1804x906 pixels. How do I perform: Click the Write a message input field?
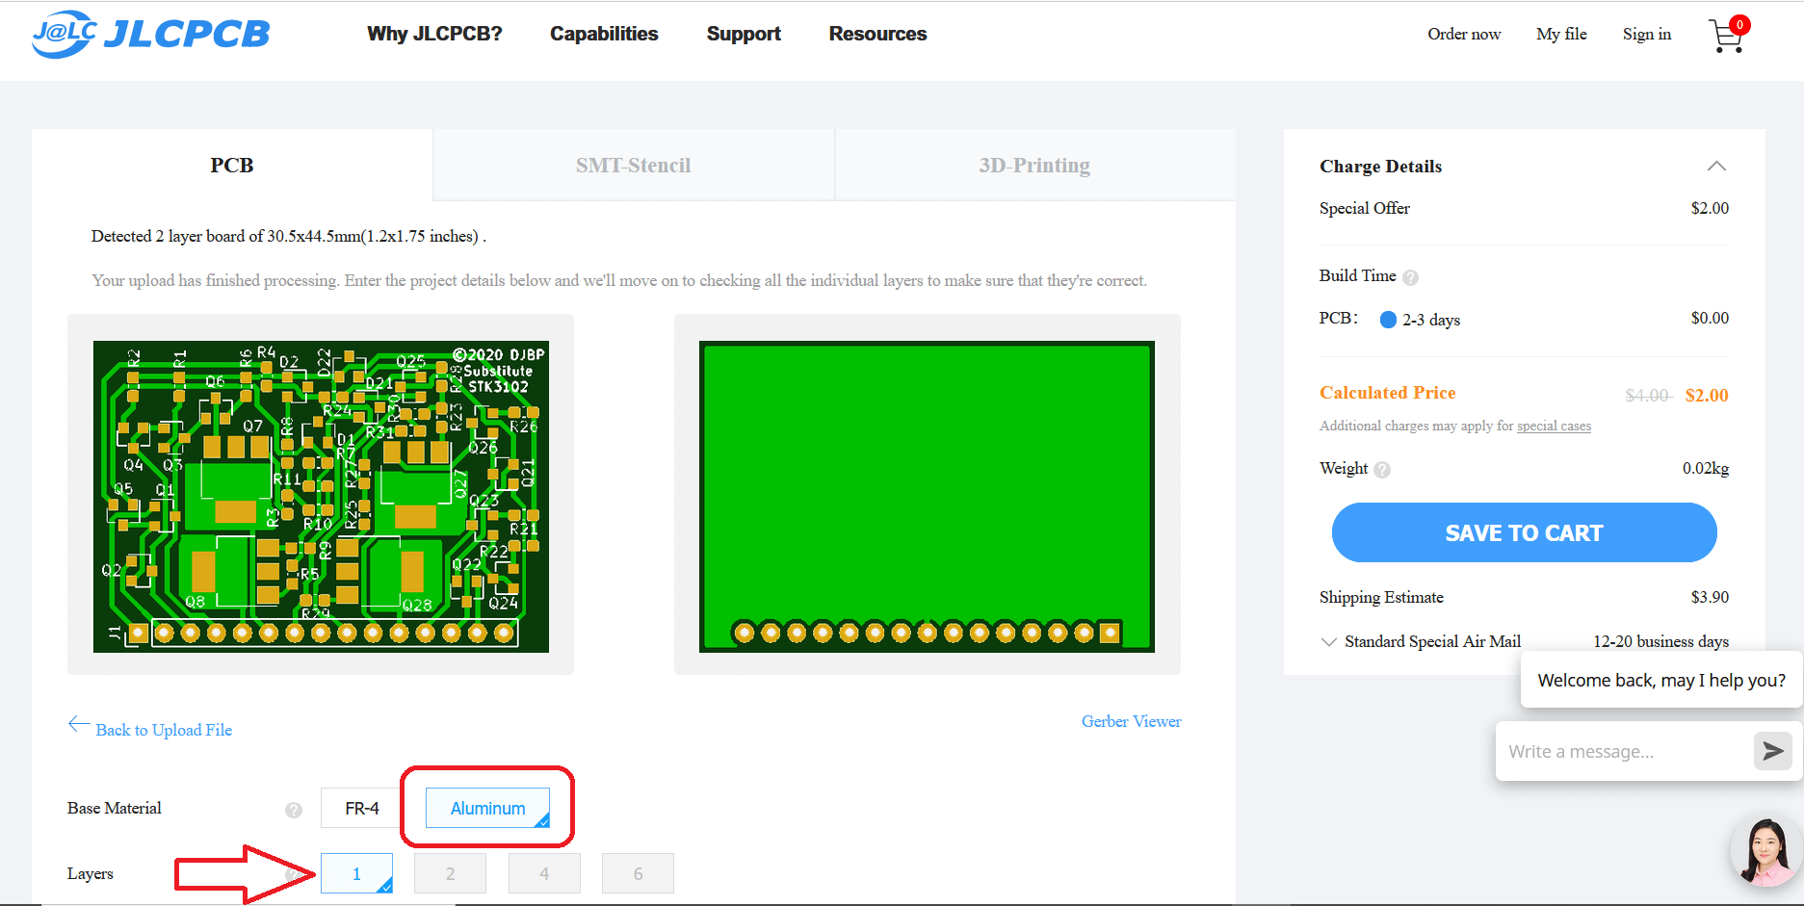point(1625,751)
